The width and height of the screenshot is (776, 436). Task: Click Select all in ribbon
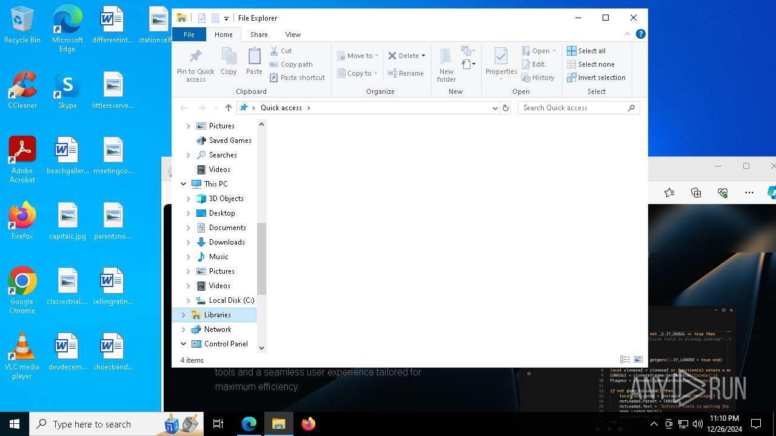coord(586,51)
